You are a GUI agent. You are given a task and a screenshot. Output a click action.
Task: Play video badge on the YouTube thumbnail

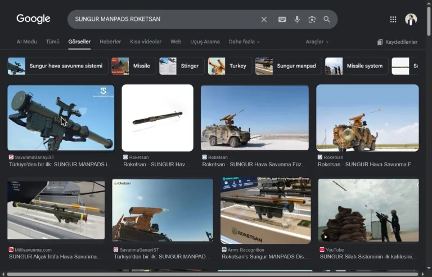[326, 237]
